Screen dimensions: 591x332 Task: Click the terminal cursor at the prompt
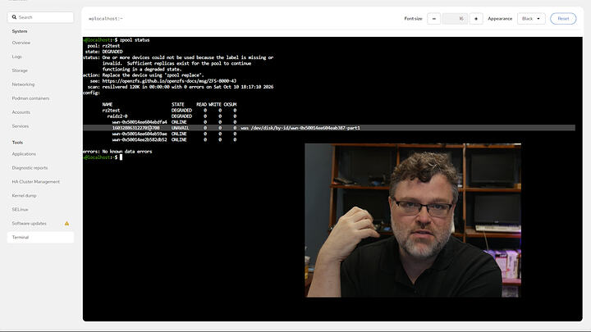(x=121, y=157)
